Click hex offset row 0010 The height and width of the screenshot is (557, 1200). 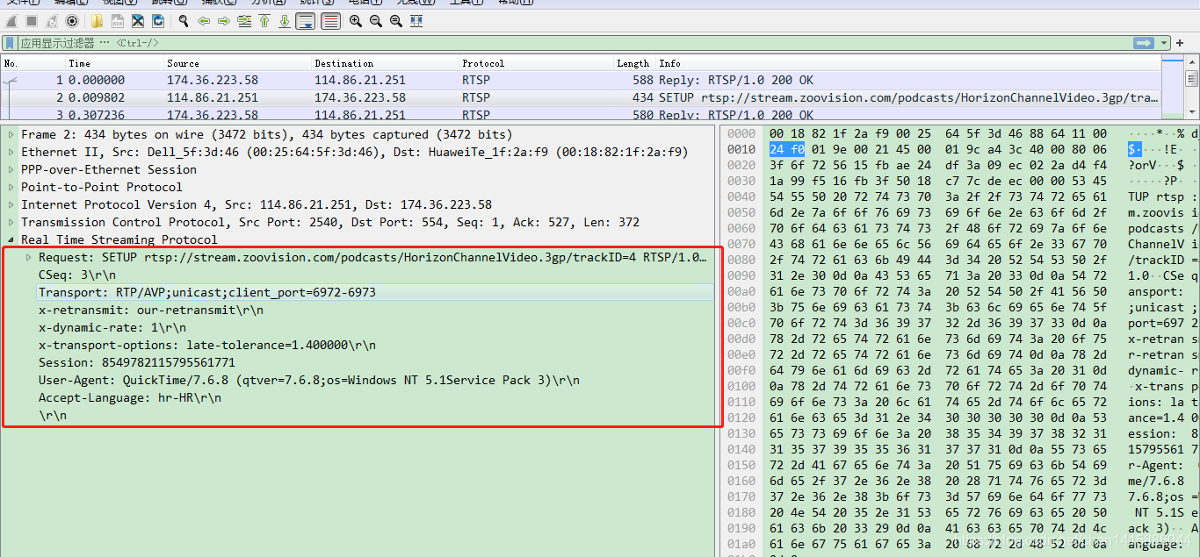pyautogui.click(x=743, y=149)
